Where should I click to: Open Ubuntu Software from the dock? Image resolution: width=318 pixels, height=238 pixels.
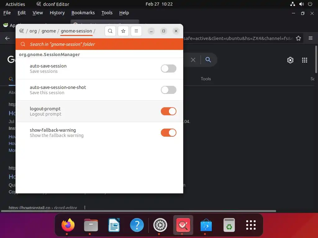[x=206, y=225]
